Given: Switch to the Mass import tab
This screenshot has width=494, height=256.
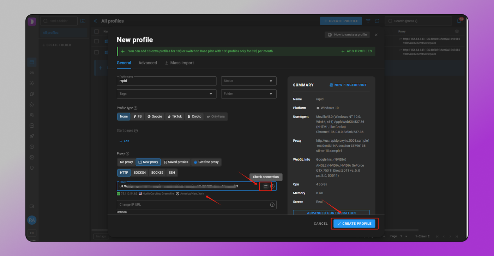Looking at the screenshot, I should click(x=179, y=63).
